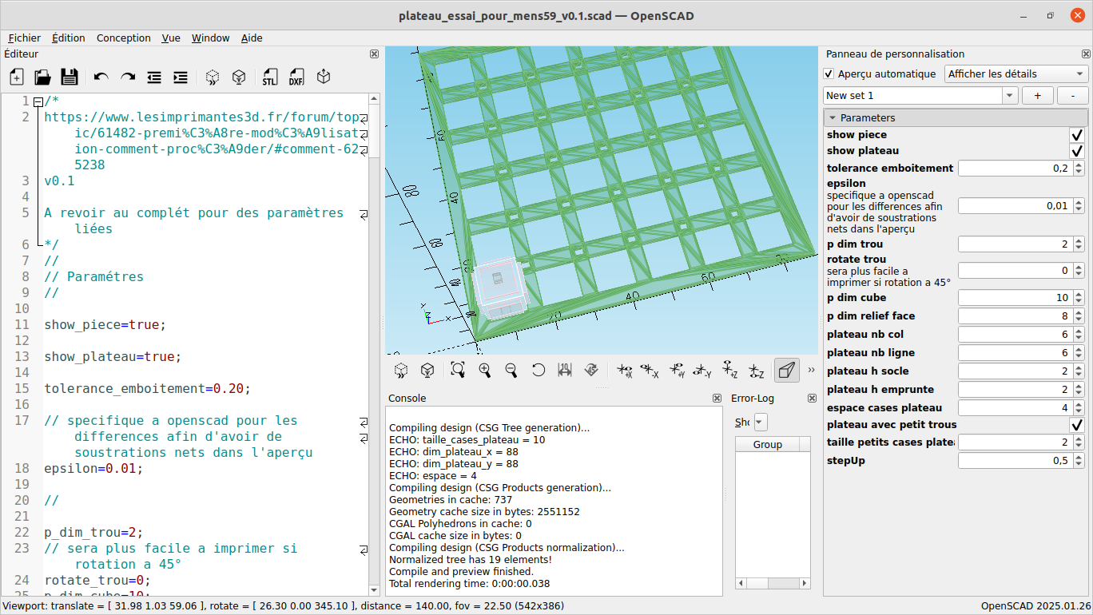
Task: Set the view to the +Z axis icon
Action: click(x=729, y=370)
